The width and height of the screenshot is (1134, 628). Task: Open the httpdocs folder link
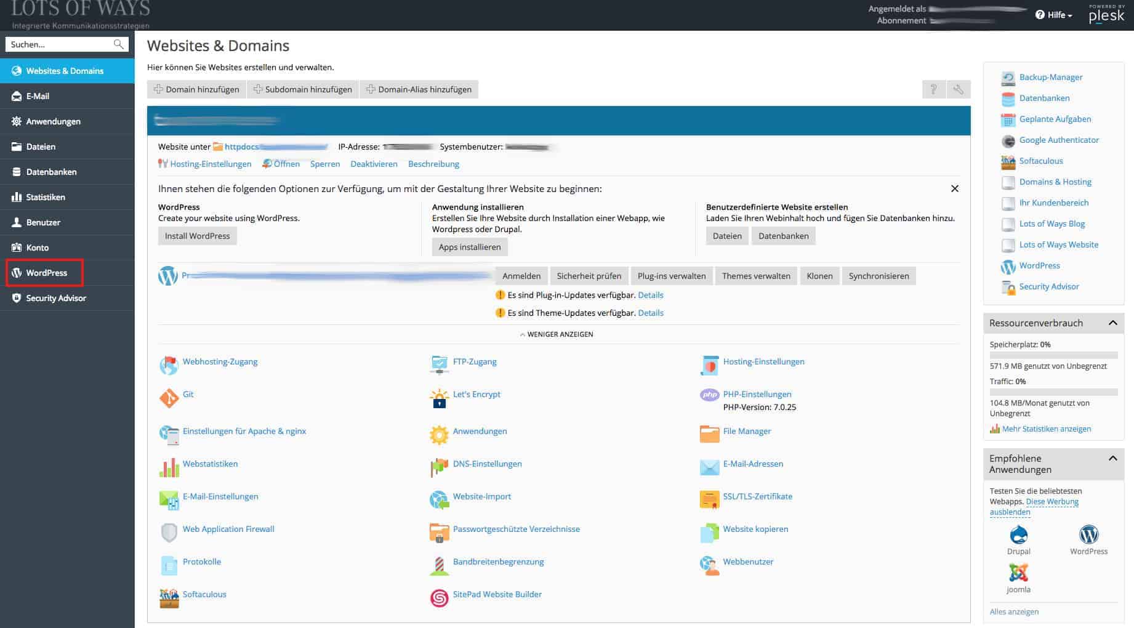tap(241, 147)
